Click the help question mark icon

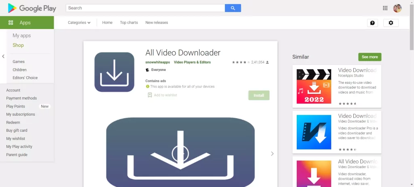coord(372,23)
